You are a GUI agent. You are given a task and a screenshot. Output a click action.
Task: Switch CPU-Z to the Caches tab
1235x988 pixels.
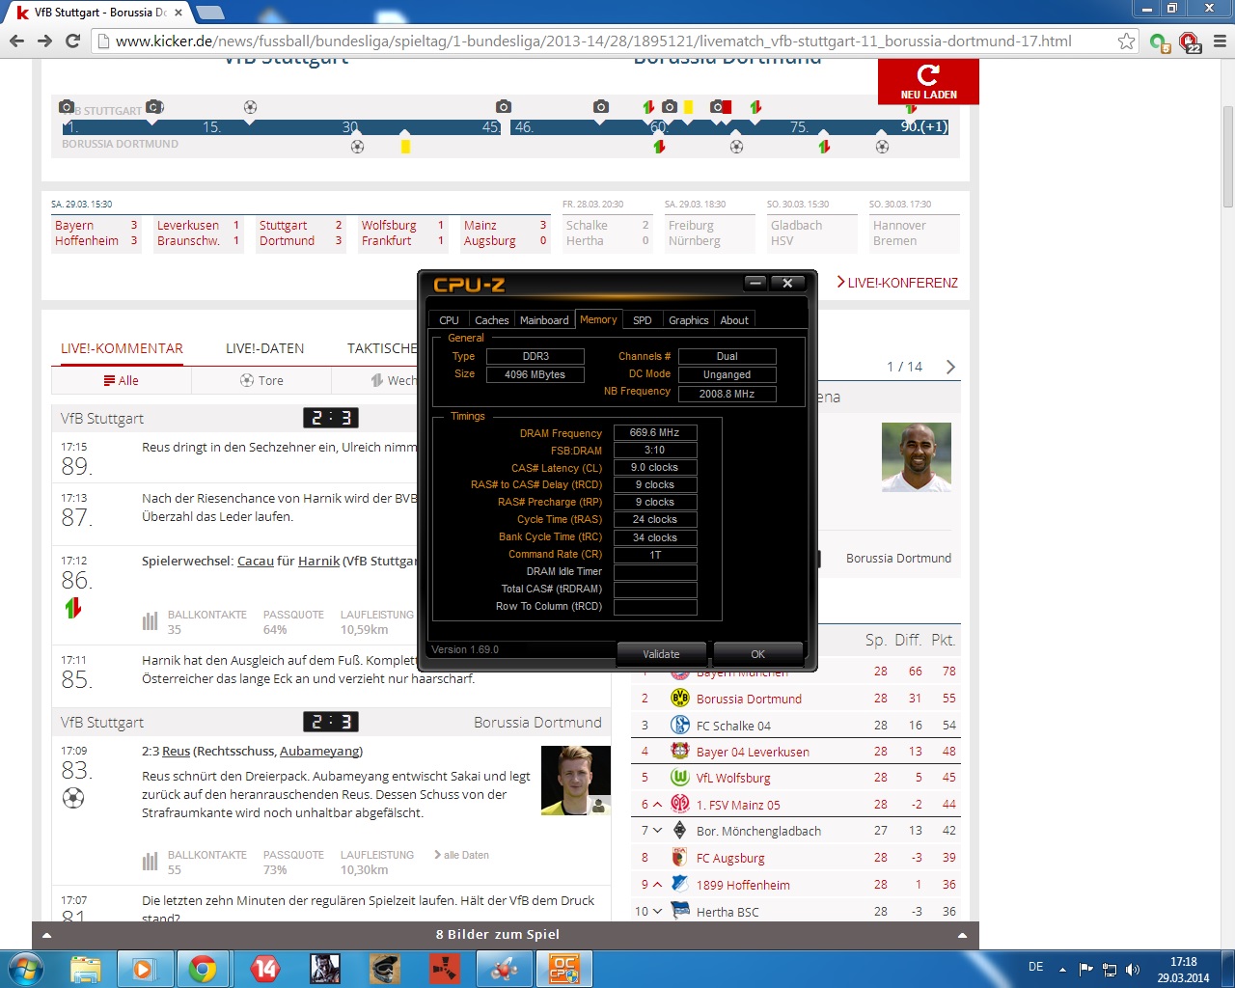(x=491, y=320)
